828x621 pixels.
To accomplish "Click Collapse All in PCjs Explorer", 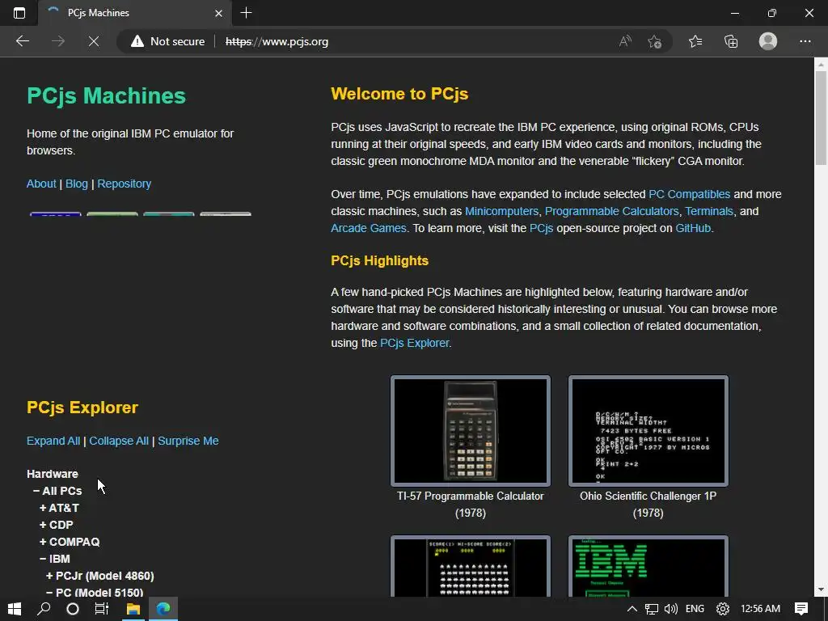I will (119, 441).
